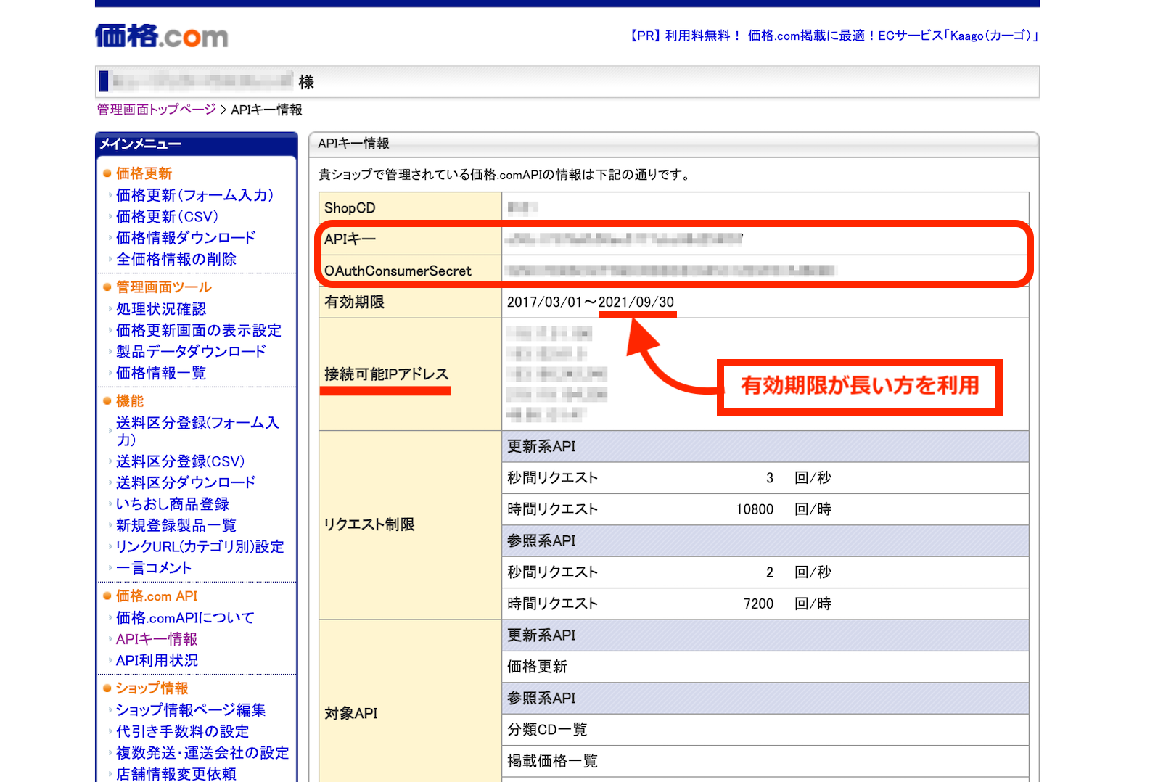This screenshot has height=782, width=1150.
Task: Open 価格更新(CSV) page
Action: tap(167, 217)
